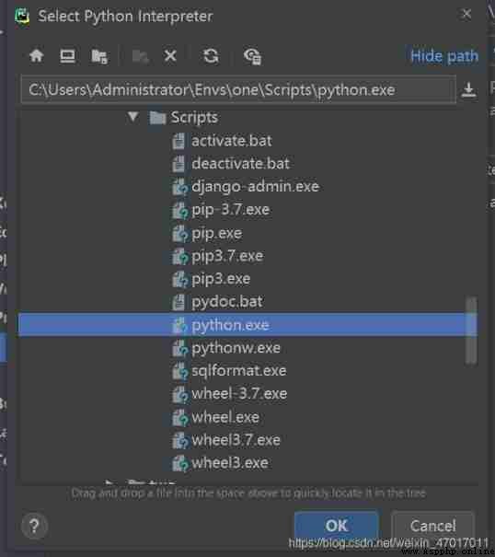Select django-admin.exe file
This screenshot has height=557, width=495.
point(246,187)
